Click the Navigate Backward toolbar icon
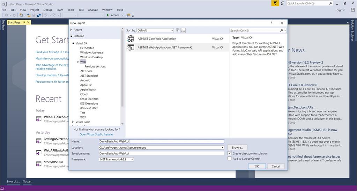The height and width of the screenshot is (191, 357). coord(7,15)
